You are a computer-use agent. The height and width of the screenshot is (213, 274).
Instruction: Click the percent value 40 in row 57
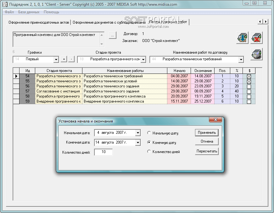coord(237,91)
